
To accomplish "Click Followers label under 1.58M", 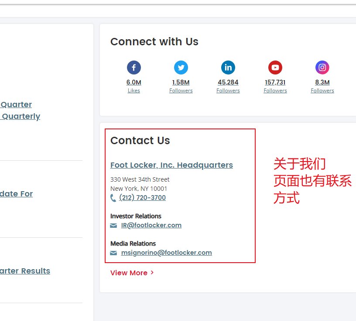I will coord(181,91).
